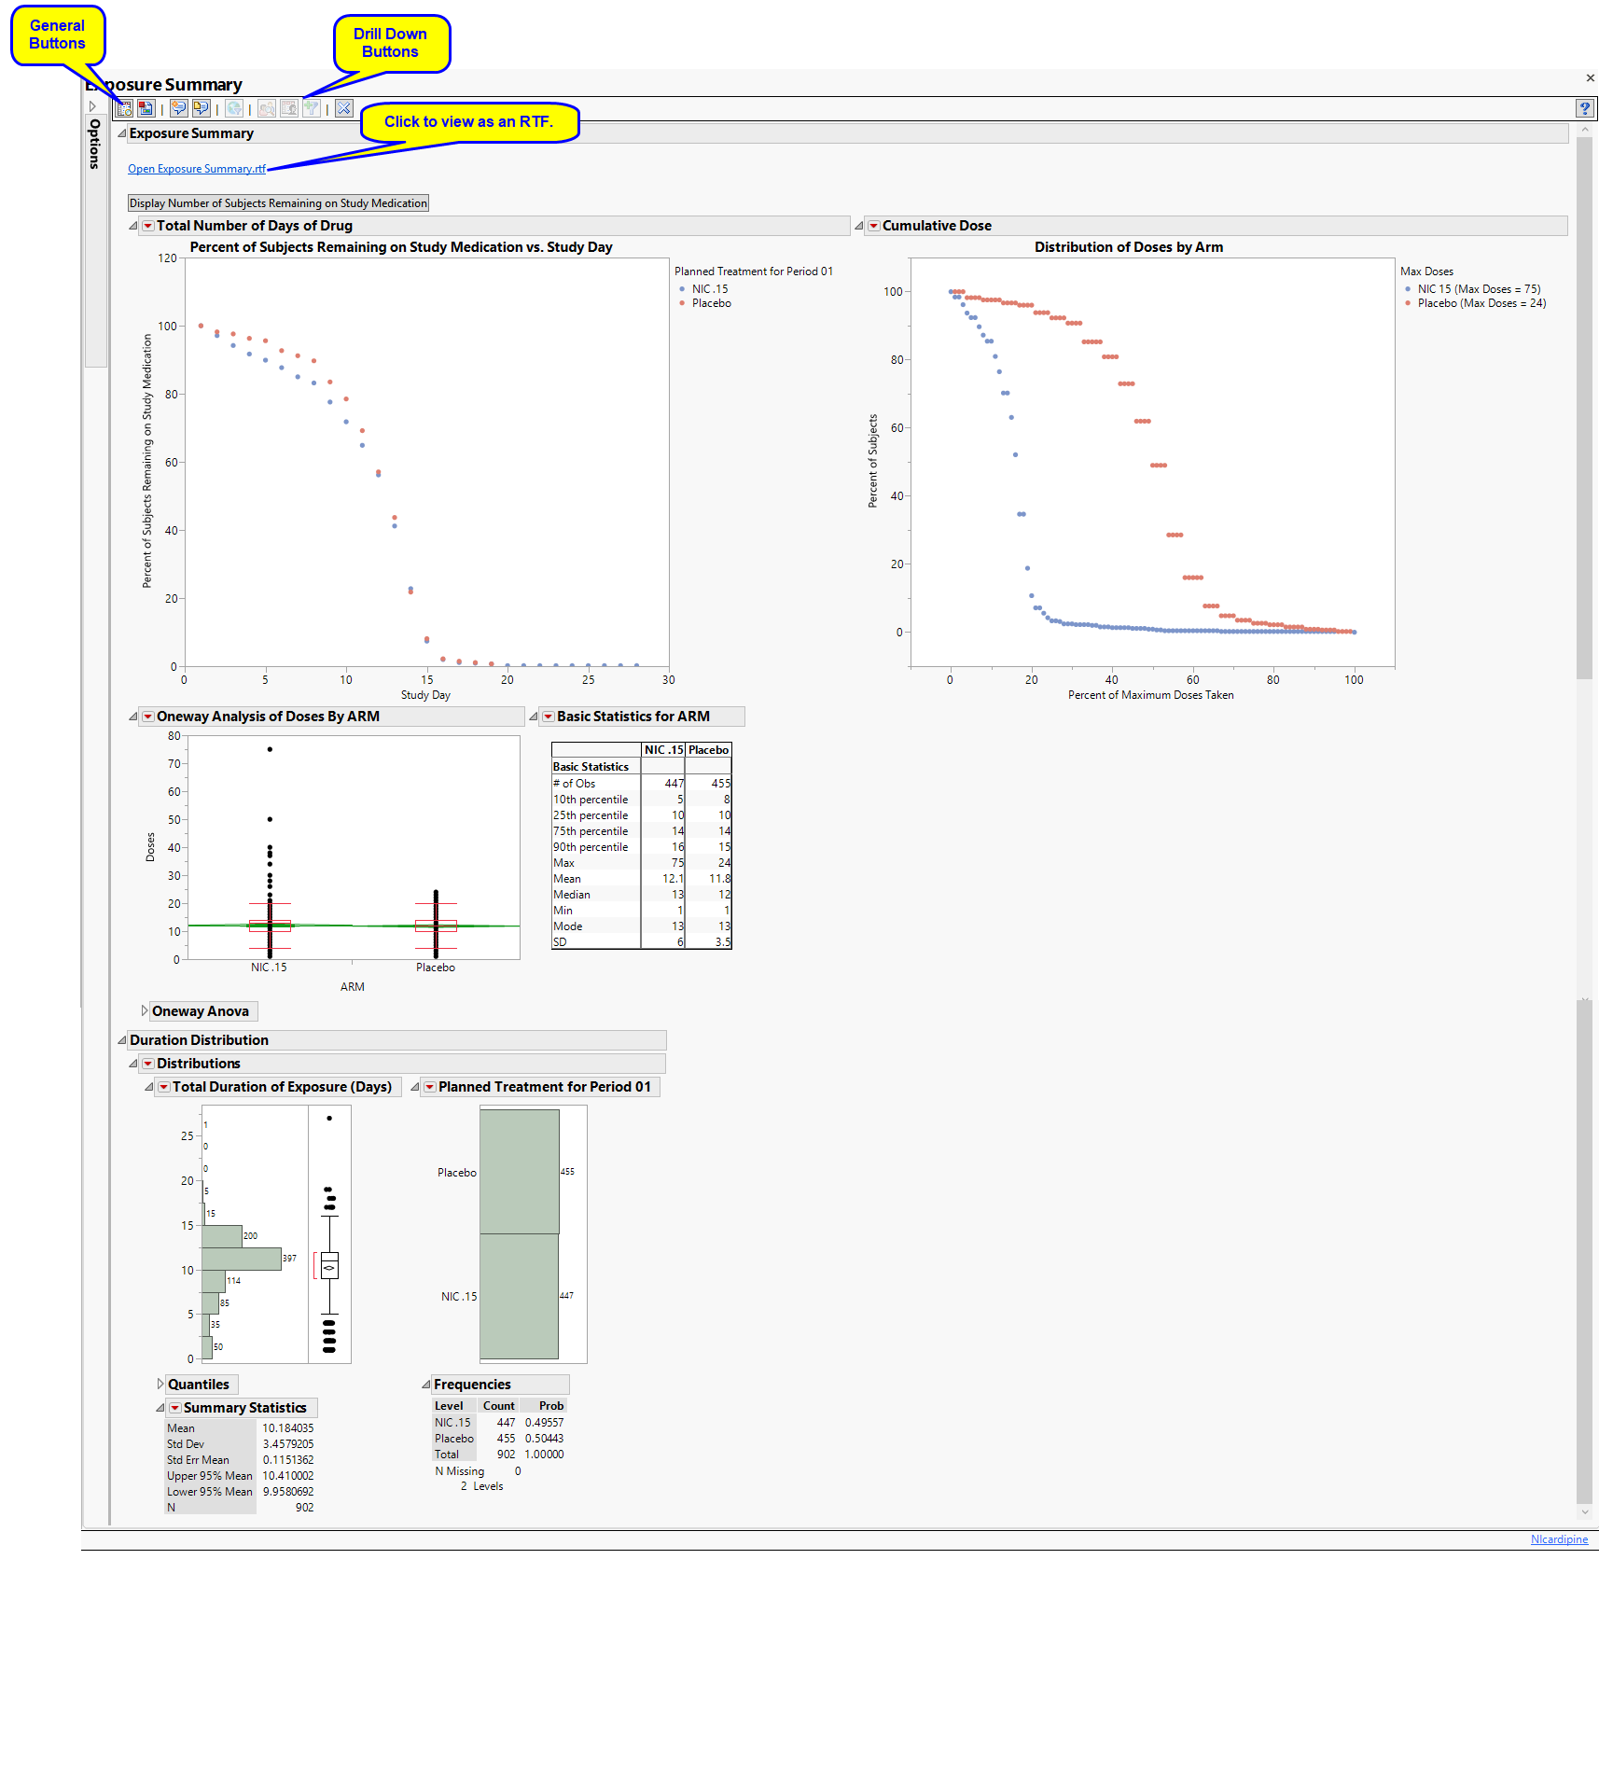Viewport: 1599px width, 1782px height.
Task: Click the Placebo (Max Doses = 24) red legend marker
Action: pos(1408,303)
